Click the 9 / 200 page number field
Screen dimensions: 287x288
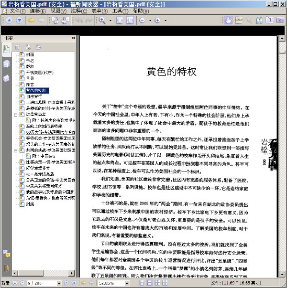(x=42, y=283)
